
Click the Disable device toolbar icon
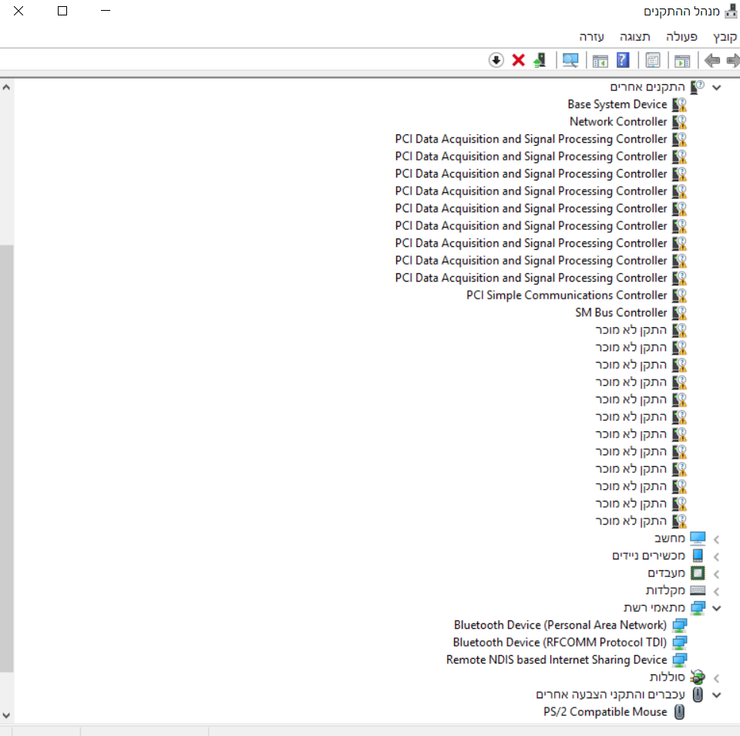(x=496, y=60)
